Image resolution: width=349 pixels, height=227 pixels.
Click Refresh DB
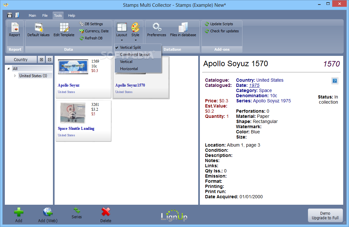91,38
